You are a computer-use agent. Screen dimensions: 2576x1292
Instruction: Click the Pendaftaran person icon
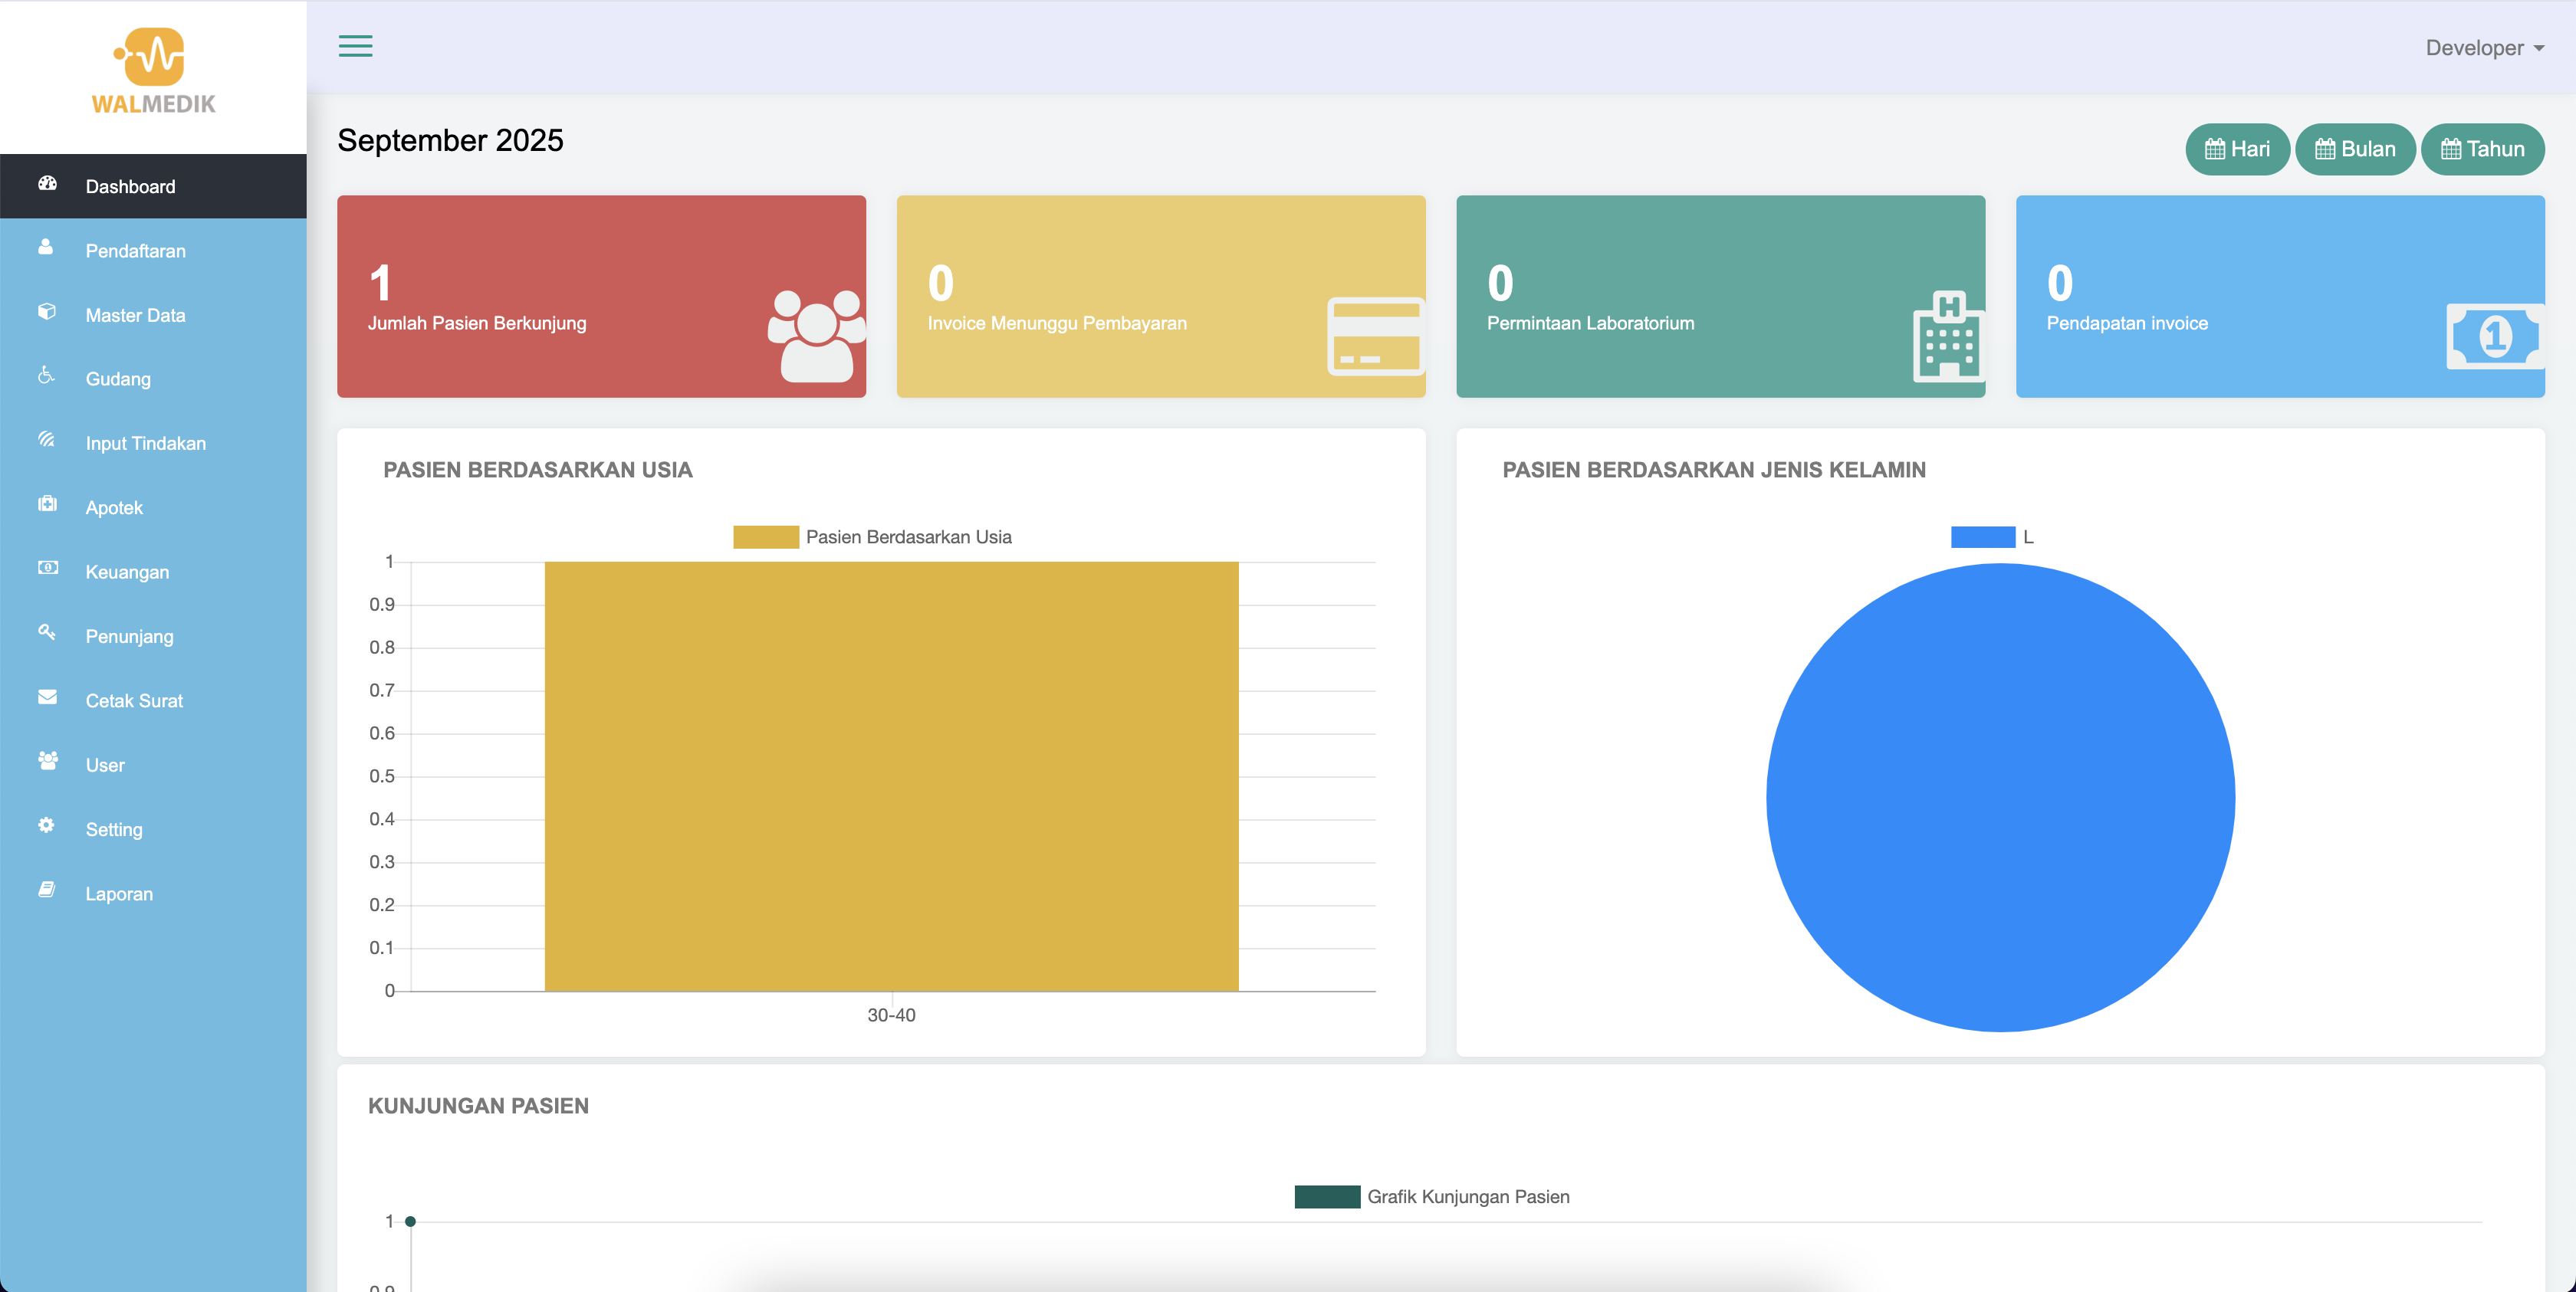click(x=46, y=247)
